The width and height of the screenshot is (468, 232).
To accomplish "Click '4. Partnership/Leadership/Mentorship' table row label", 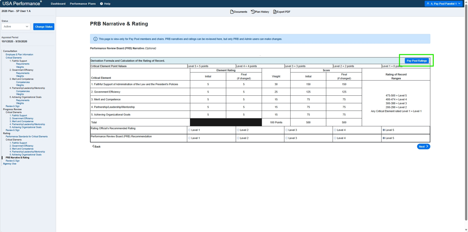I will click(113, 107).
